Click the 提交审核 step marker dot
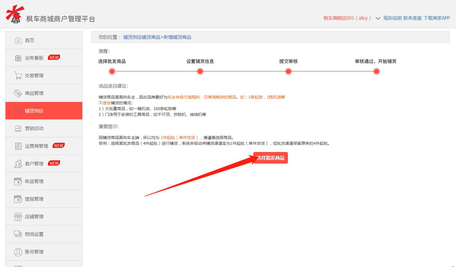The width and height of the screenshot is (456, 267). coord(288,71)
